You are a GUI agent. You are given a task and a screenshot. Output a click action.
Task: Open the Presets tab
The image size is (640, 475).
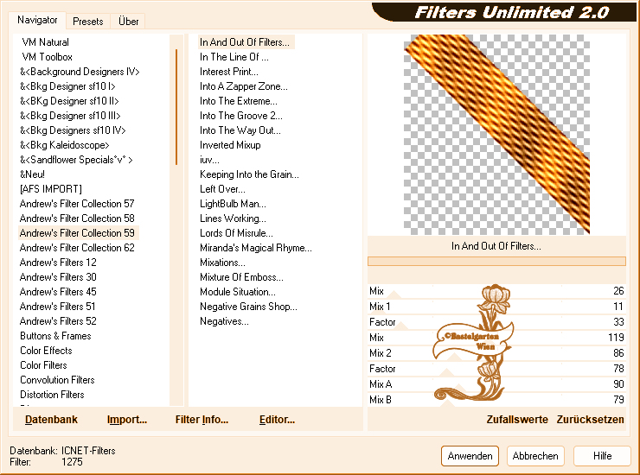[87, 22]
